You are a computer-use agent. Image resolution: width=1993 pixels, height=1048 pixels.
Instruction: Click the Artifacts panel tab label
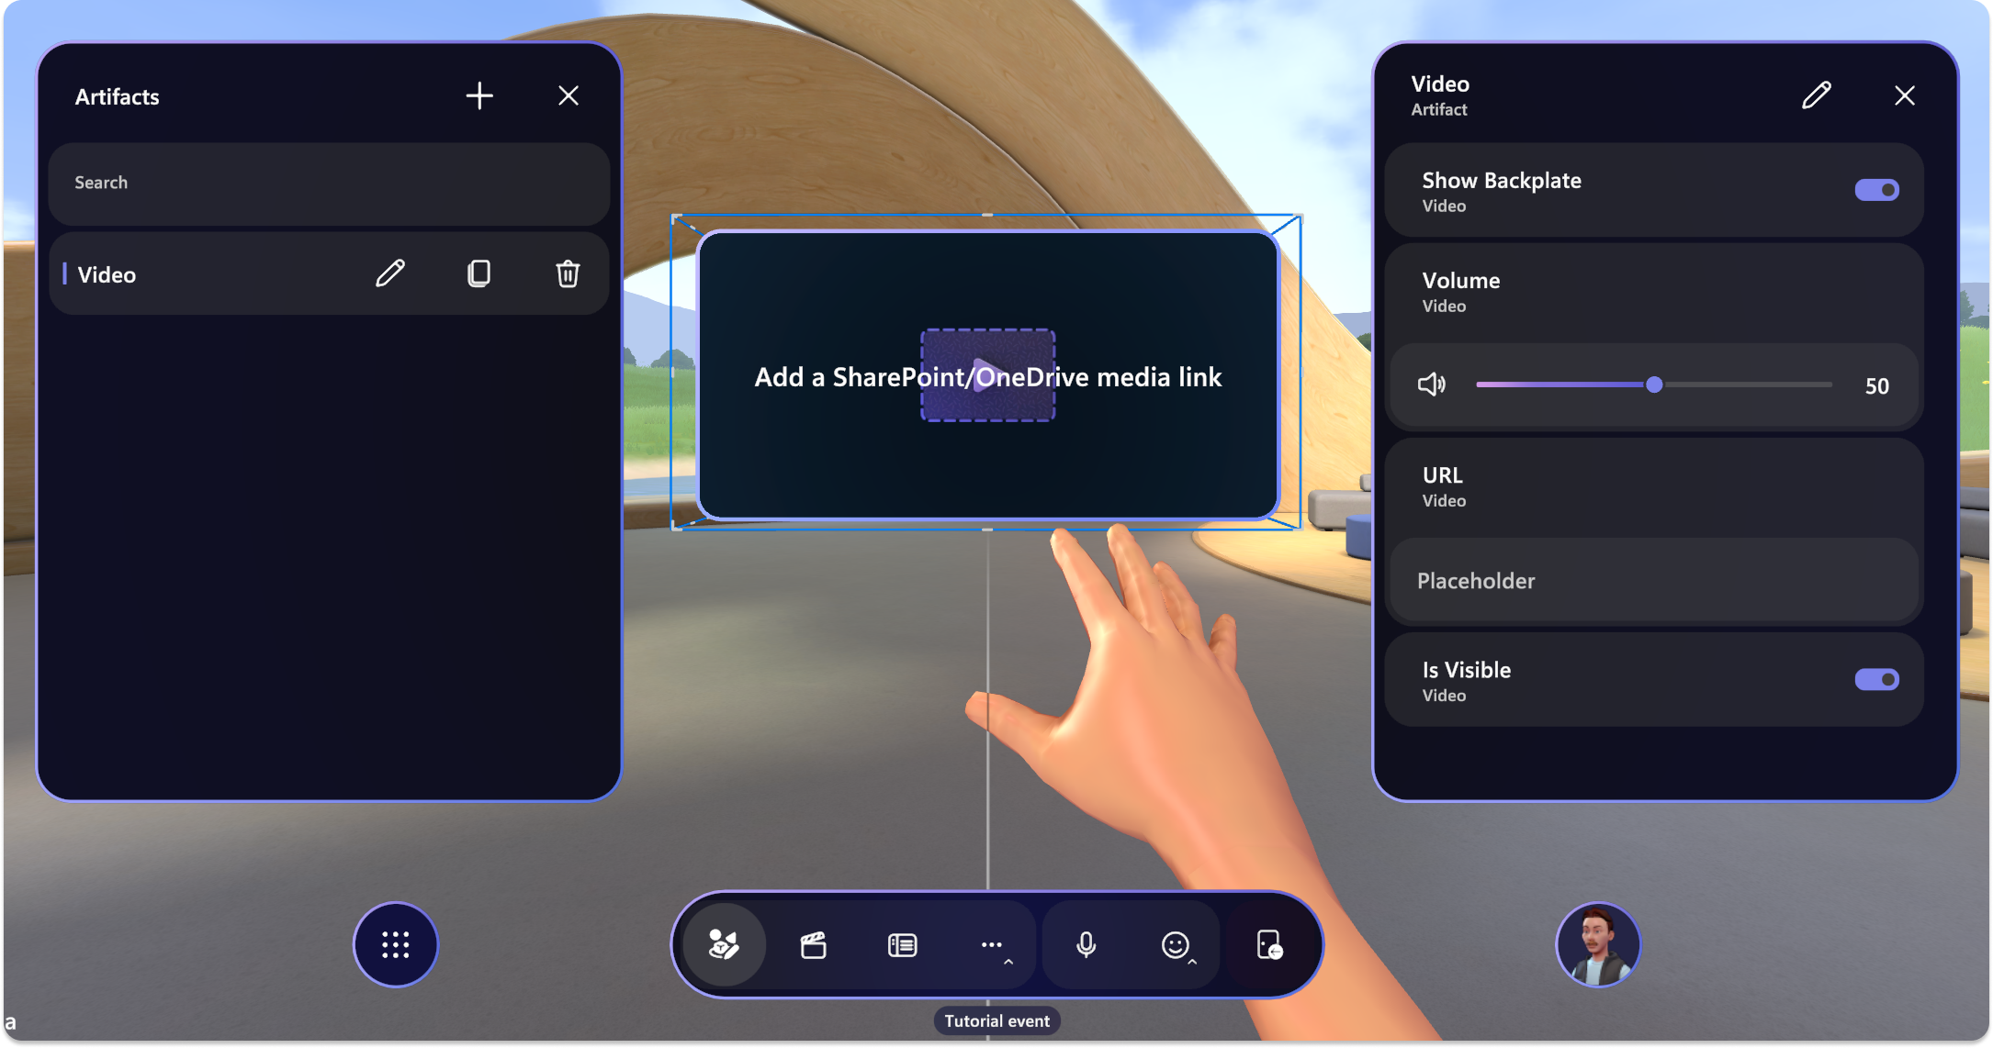118,95
